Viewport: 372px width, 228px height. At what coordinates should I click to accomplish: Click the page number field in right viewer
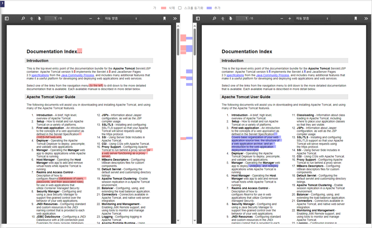coord(242,18)
